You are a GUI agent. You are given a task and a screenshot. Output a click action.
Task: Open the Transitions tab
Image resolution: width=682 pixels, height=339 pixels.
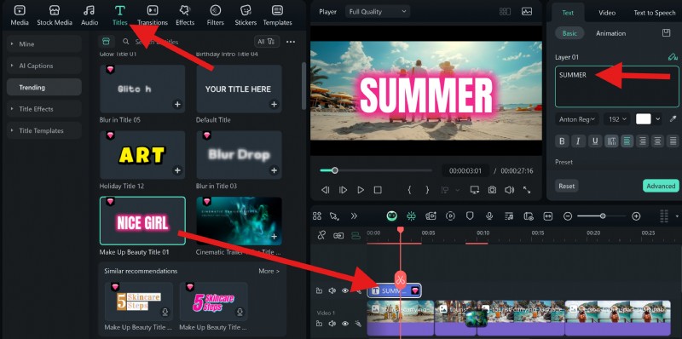pyautogui.click(x=153, y=15)
